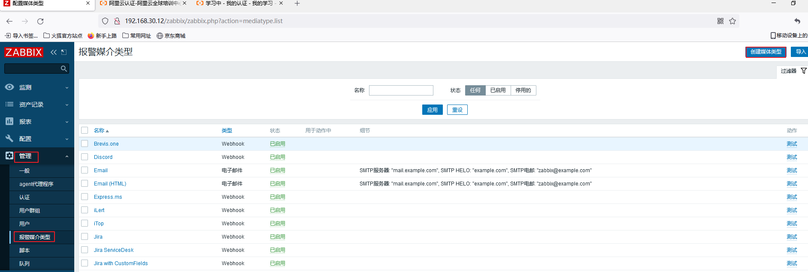Test the Brevis.one media type
The width and height of the screenshot is (808, 272).
click(x=792, y=143)
